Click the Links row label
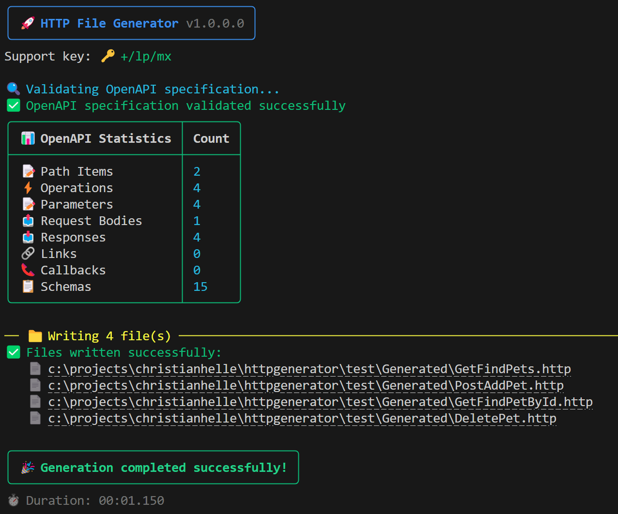The height and width of the screenshot is (514, 618). coord(59,254)
